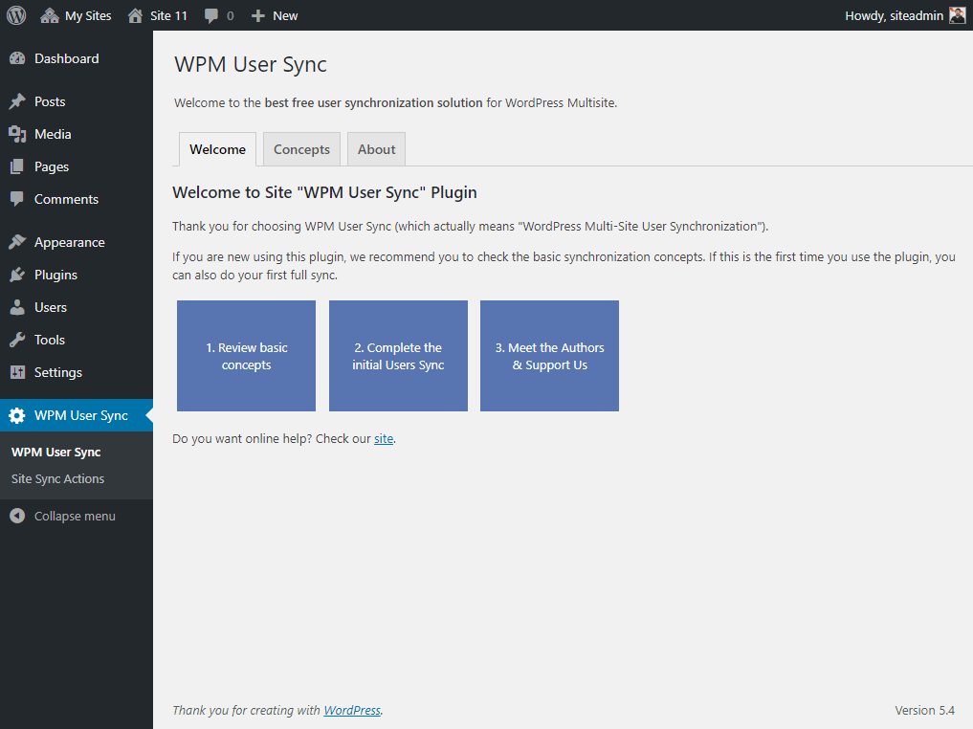
Task: Open the comments bubble in admin bar
Action: pyautogui.click(x=211, y=16)
